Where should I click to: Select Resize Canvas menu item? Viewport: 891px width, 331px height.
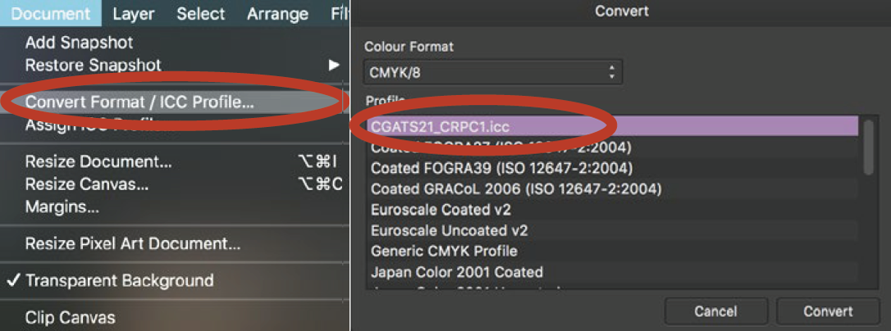[87, 184]
